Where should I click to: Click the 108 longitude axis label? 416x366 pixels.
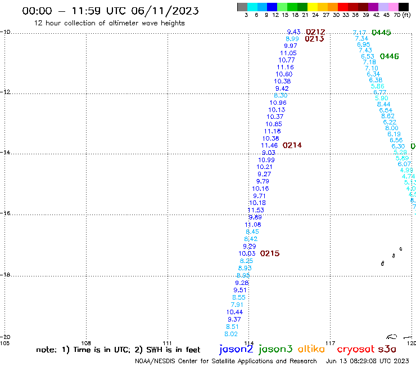pyautogui.click(x=86, y=343)
